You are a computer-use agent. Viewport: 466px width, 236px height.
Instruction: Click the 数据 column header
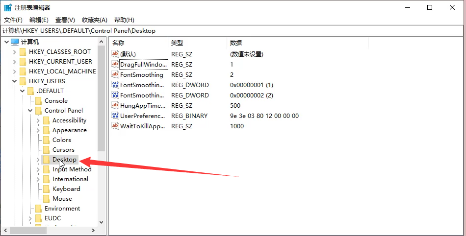tap(297, 43)
